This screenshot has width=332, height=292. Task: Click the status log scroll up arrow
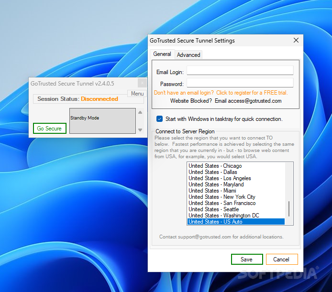[x=140, y=112]
